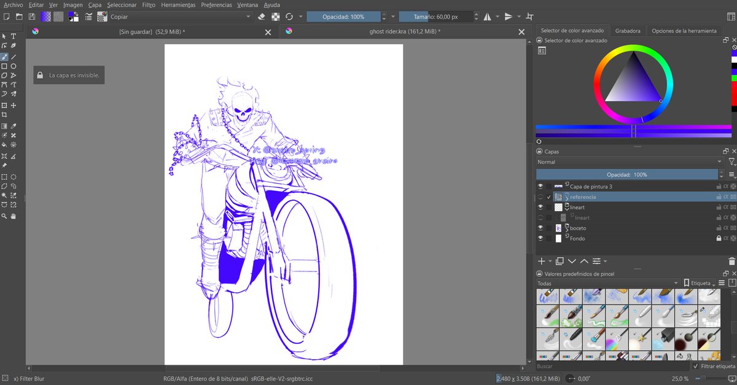Select the Color Sampler eyedropper tool

[14, 126]
